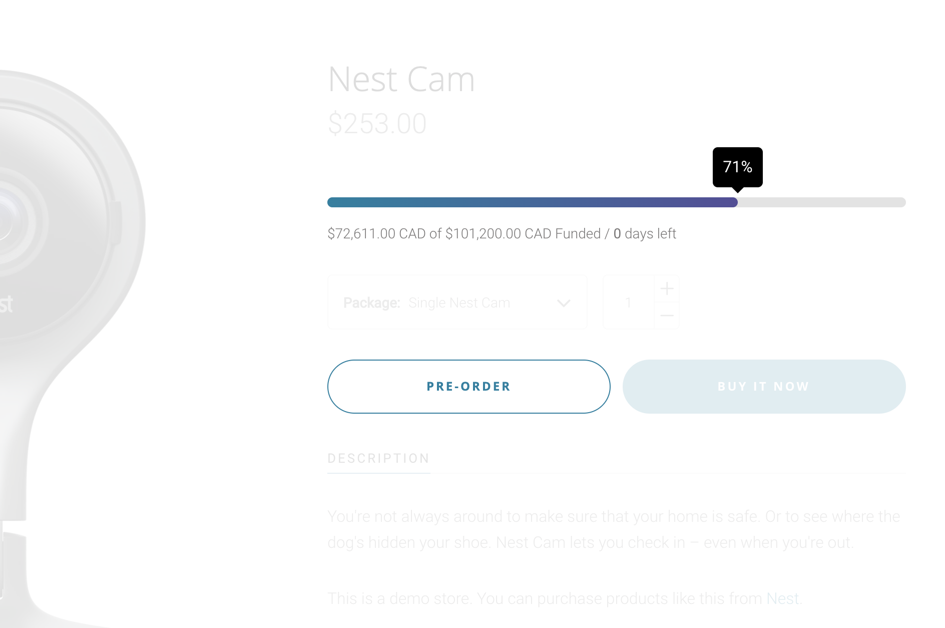Click the Nest Cam product title
The height and width of the screenshot is (628, 945).
[401, 79]
